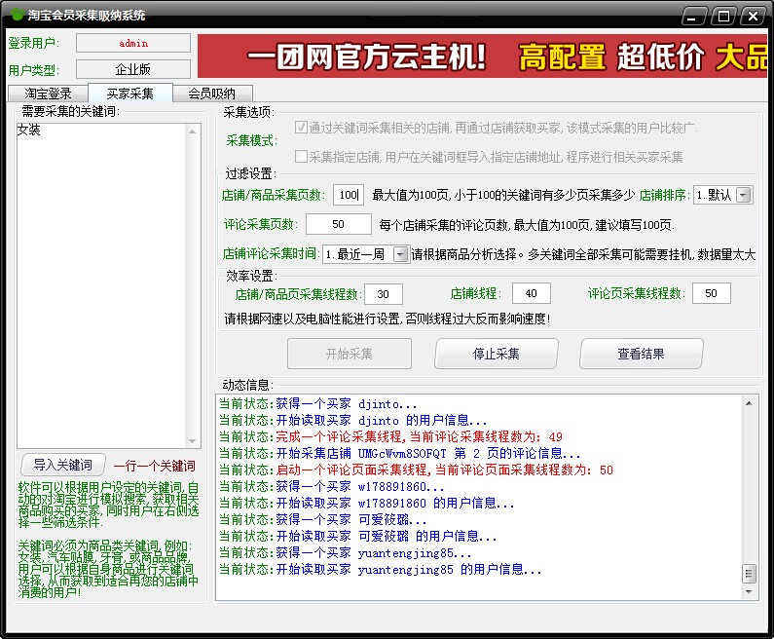774x639 pixels.
Task: Focus the 店铺线程 field showing 40
Action: pos(532,293)
